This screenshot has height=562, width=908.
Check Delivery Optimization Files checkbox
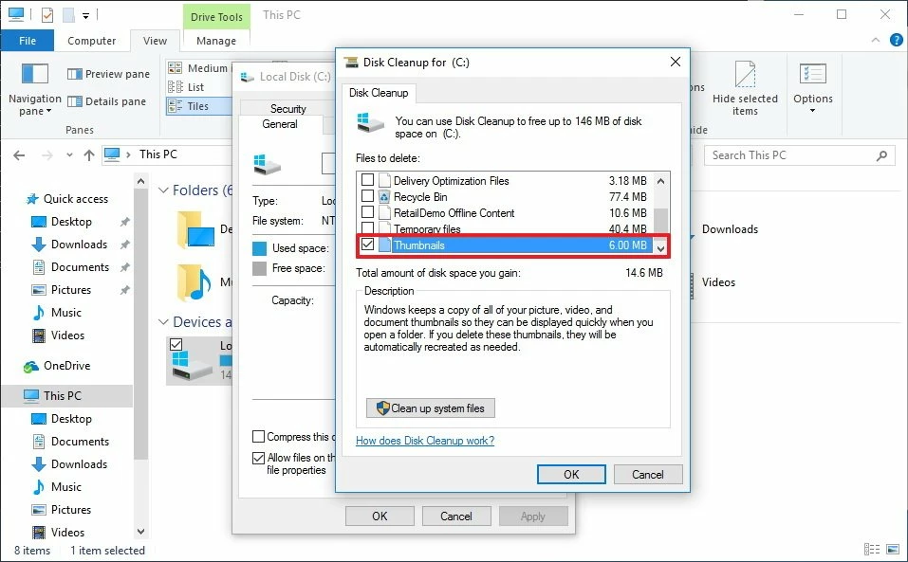pyautogui.click(x=368, y=180)
